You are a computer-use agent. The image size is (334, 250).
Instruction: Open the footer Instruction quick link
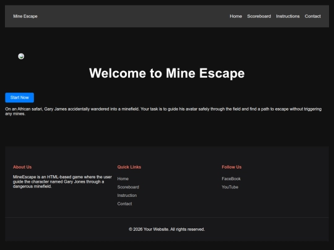127,195
